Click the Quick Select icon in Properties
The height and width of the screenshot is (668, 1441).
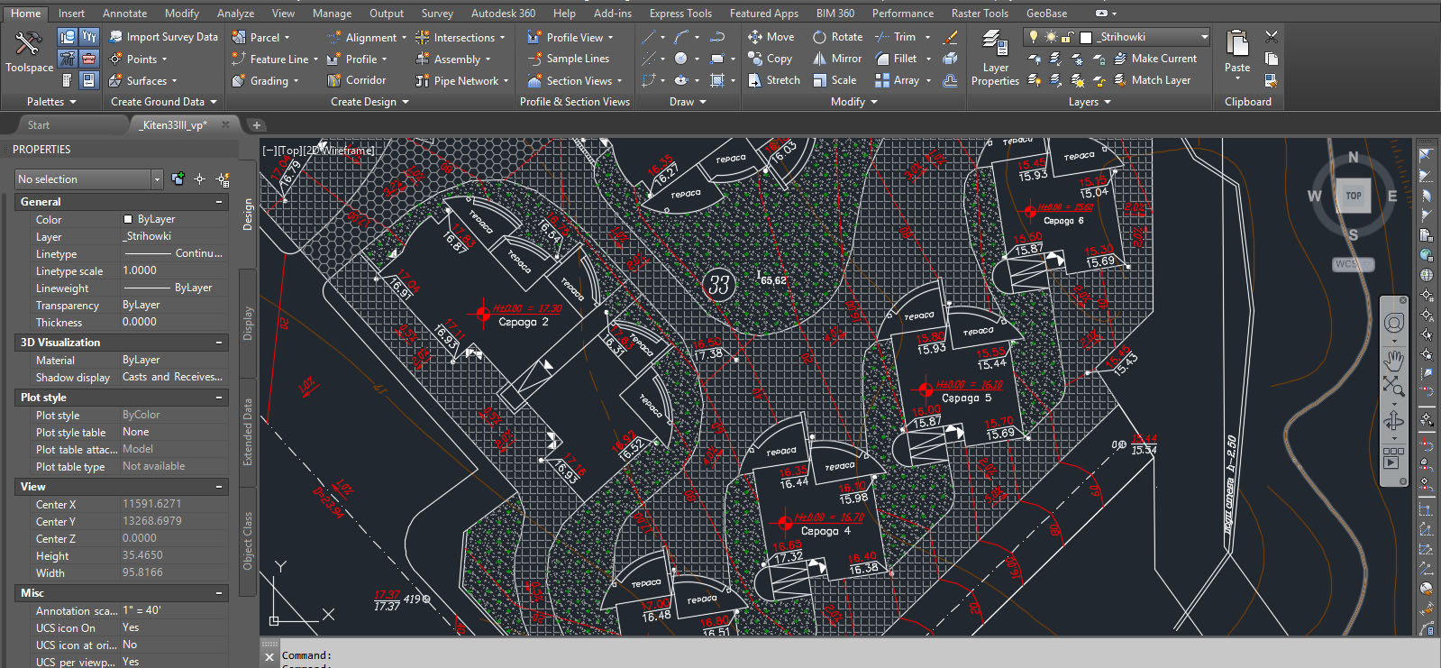pyautogui.click(x=223, y=179)
